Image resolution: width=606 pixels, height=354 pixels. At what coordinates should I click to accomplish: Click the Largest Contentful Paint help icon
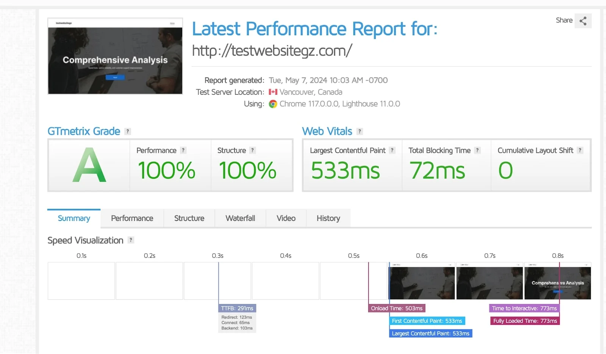point(393,150)
